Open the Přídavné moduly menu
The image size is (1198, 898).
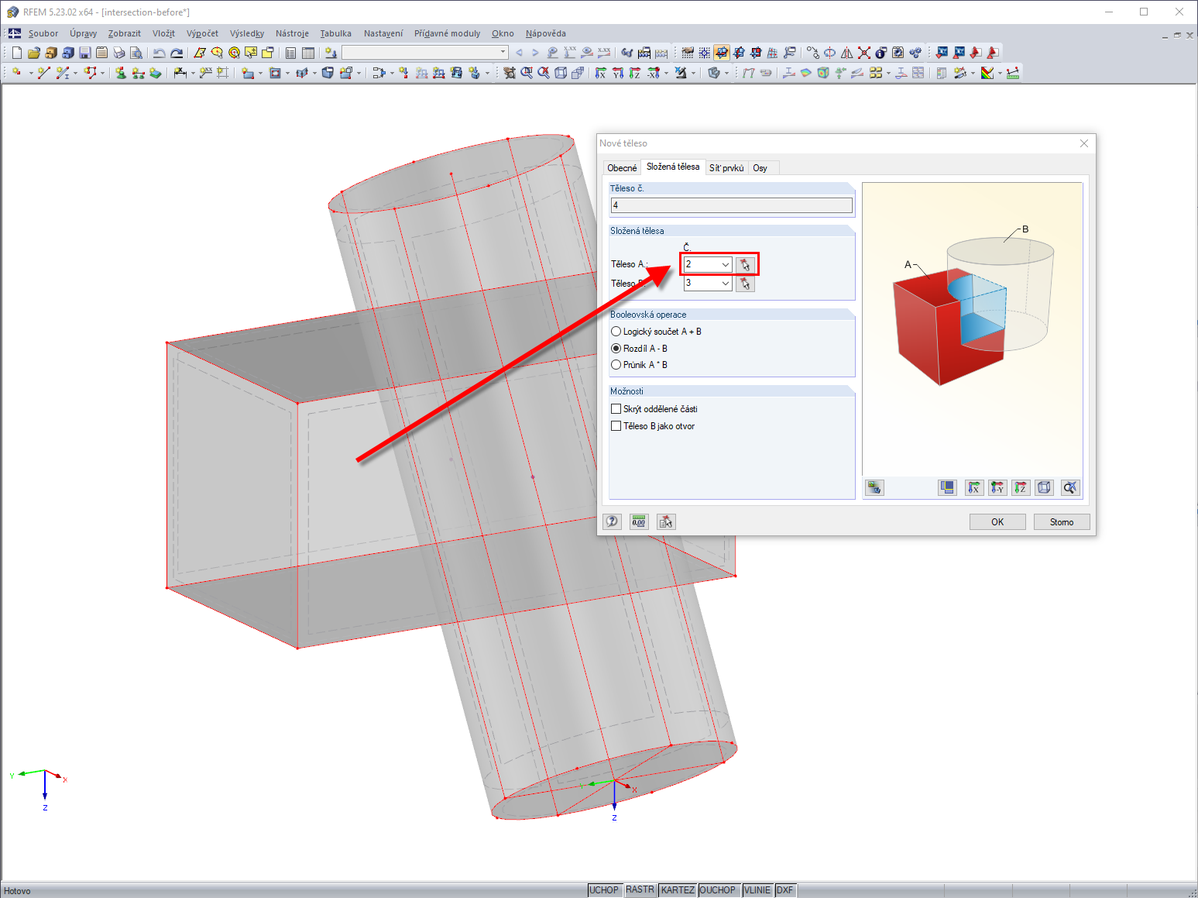pos(447,33)
